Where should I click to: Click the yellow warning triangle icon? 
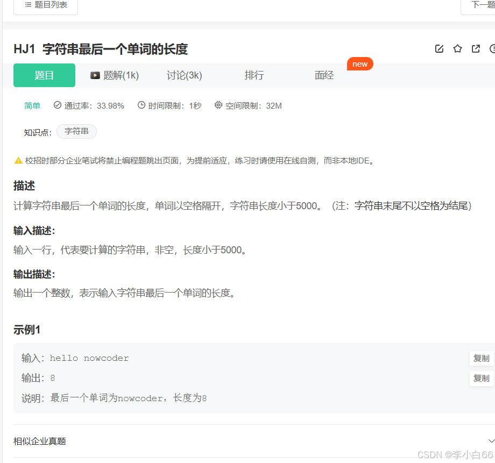point(18,160)
